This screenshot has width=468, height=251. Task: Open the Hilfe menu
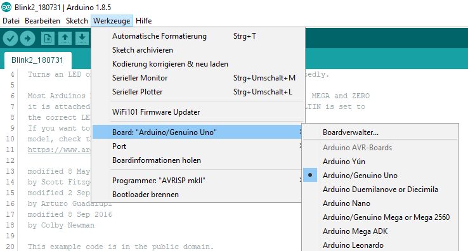tap(143, 21)
